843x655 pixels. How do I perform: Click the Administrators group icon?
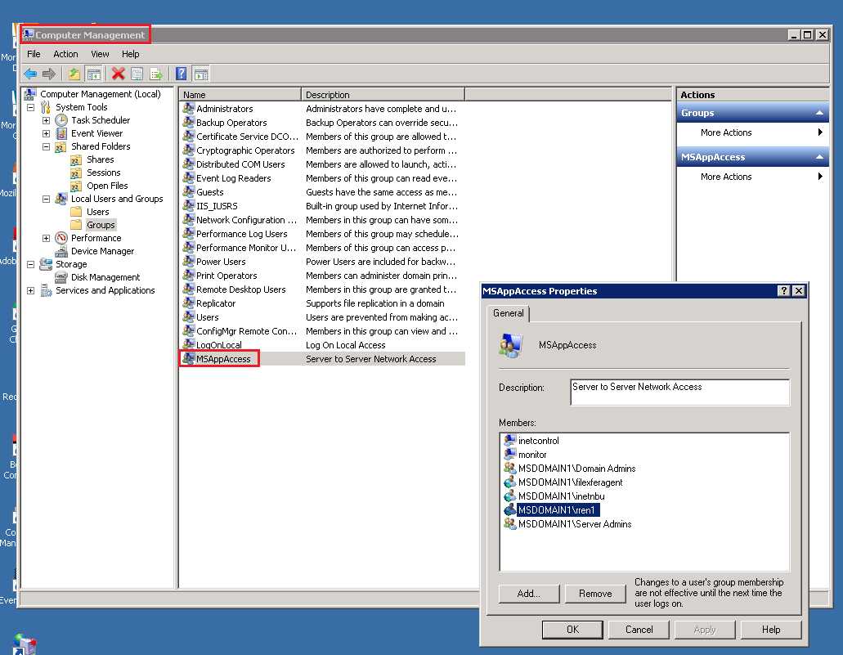click(189, 108)
